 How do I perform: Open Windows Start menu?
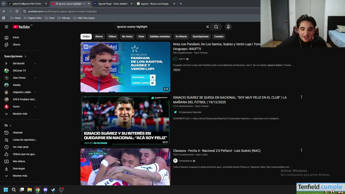(x=6, y=190)
